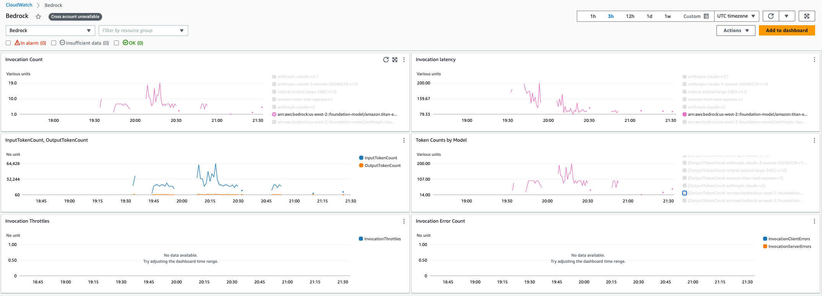Screen dimensions: 822x296
Task: Refresh the Invocation Count widget
Action: pyautogui.click(x=386, y=60)
